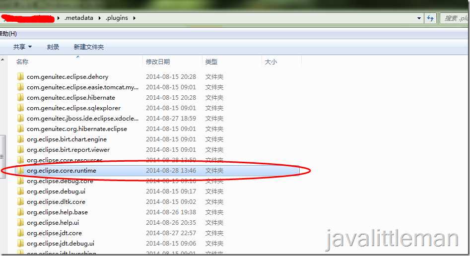The height and width of the screenshot is (256, 470).
Task: Open the 帮助(H) menu
Action: [8, 34]
